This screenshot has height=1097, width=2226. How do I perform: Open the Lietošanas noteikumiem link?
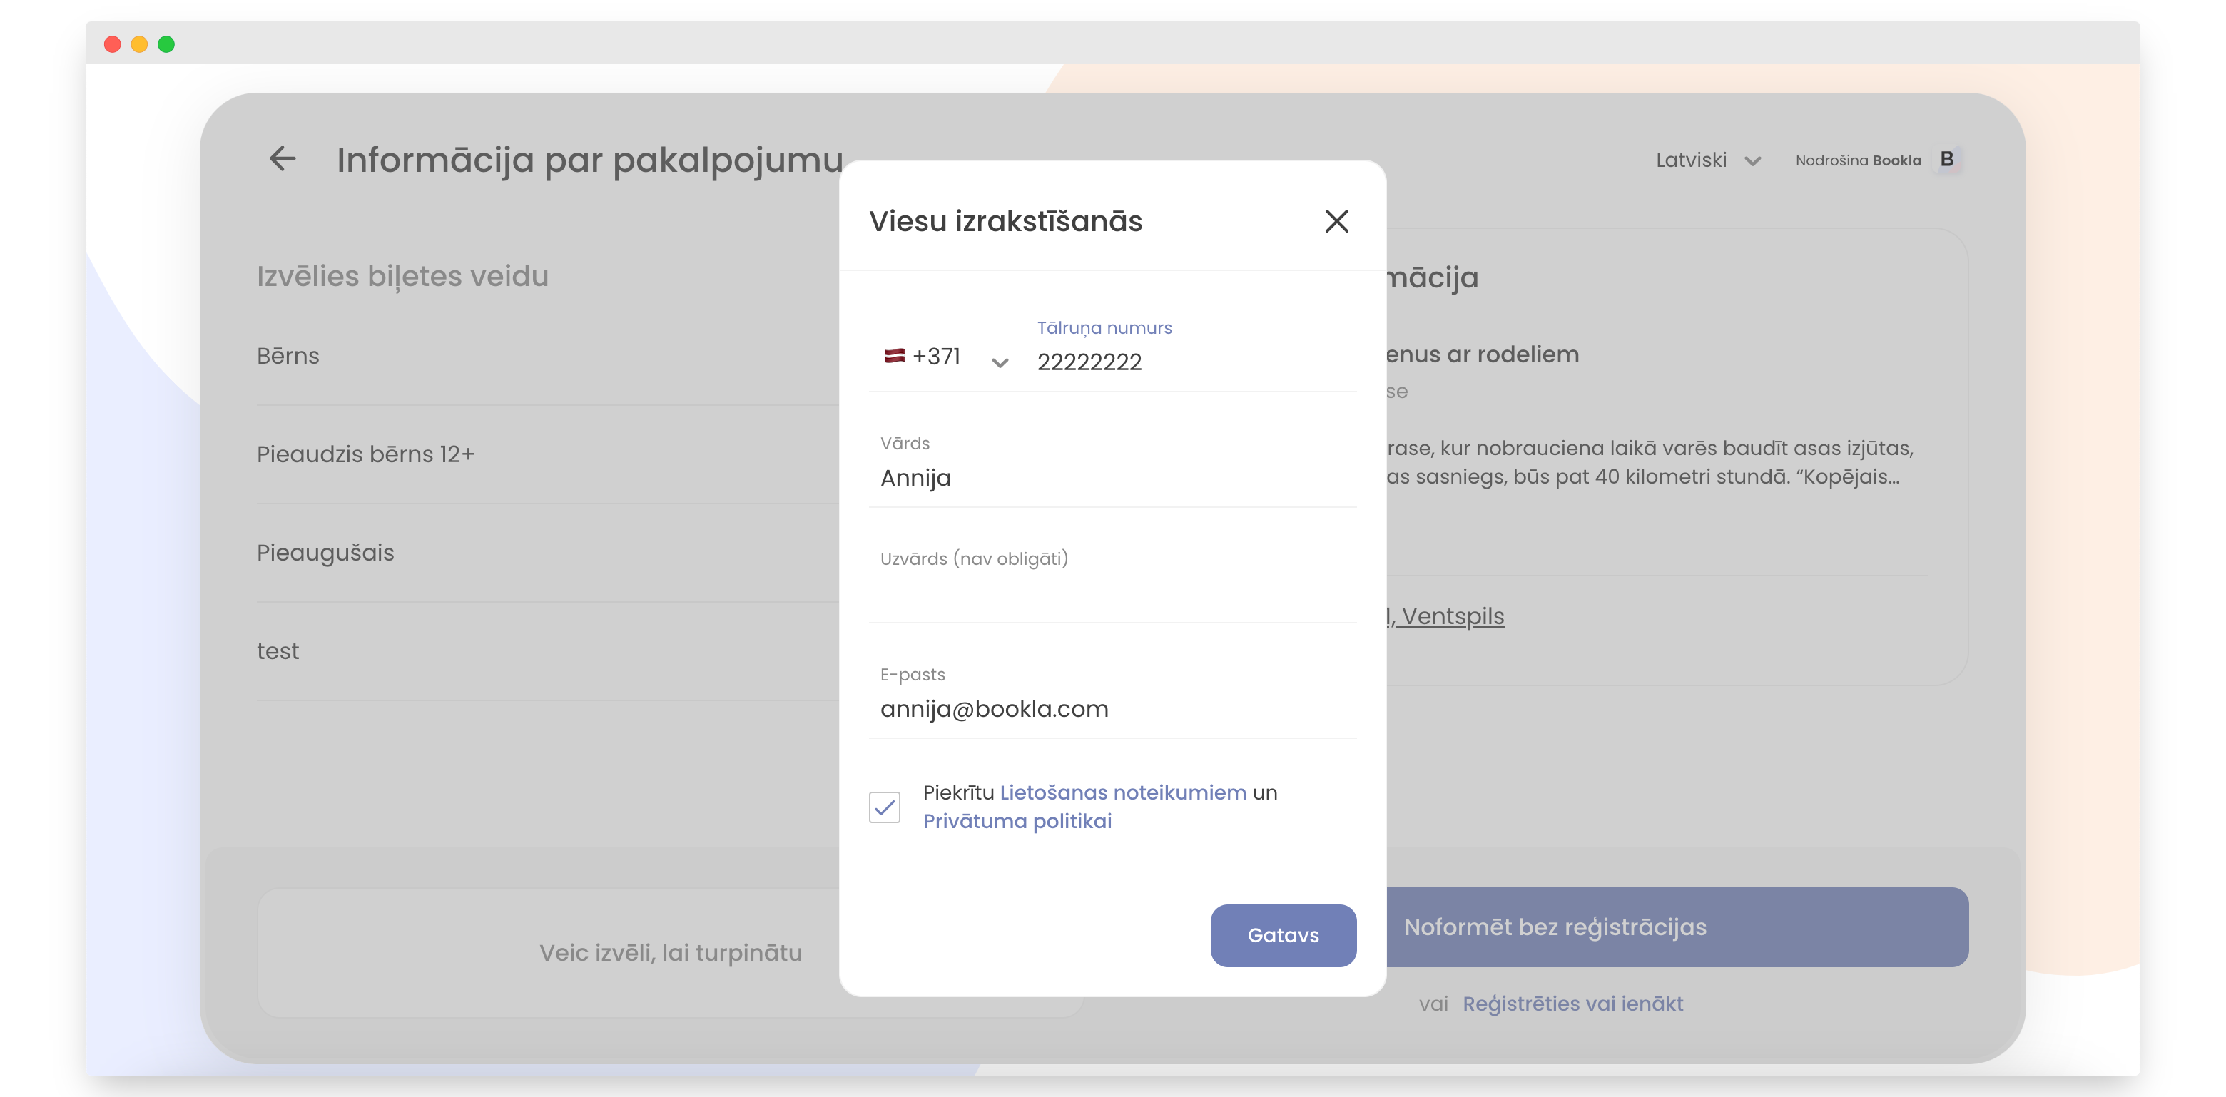click(1122, 792)
